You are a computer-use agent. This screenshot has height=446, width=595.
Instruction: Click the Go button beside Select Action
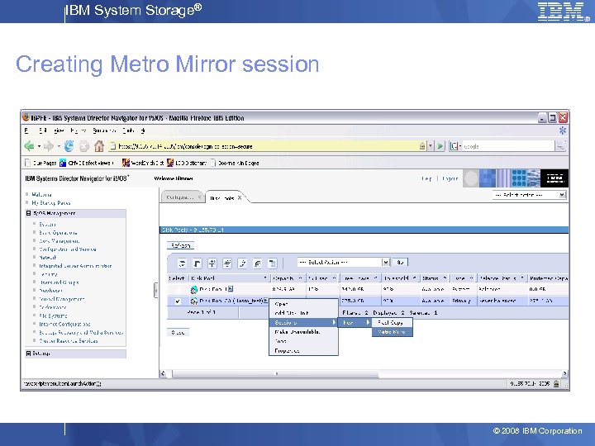click(x=400, y=263)
